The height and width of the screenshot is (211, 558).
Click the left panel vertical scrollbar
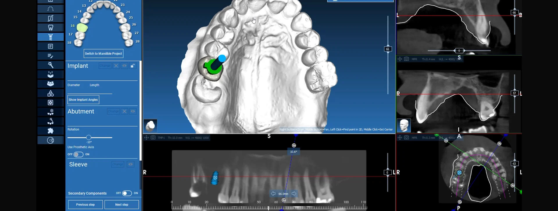pos(141,111)
